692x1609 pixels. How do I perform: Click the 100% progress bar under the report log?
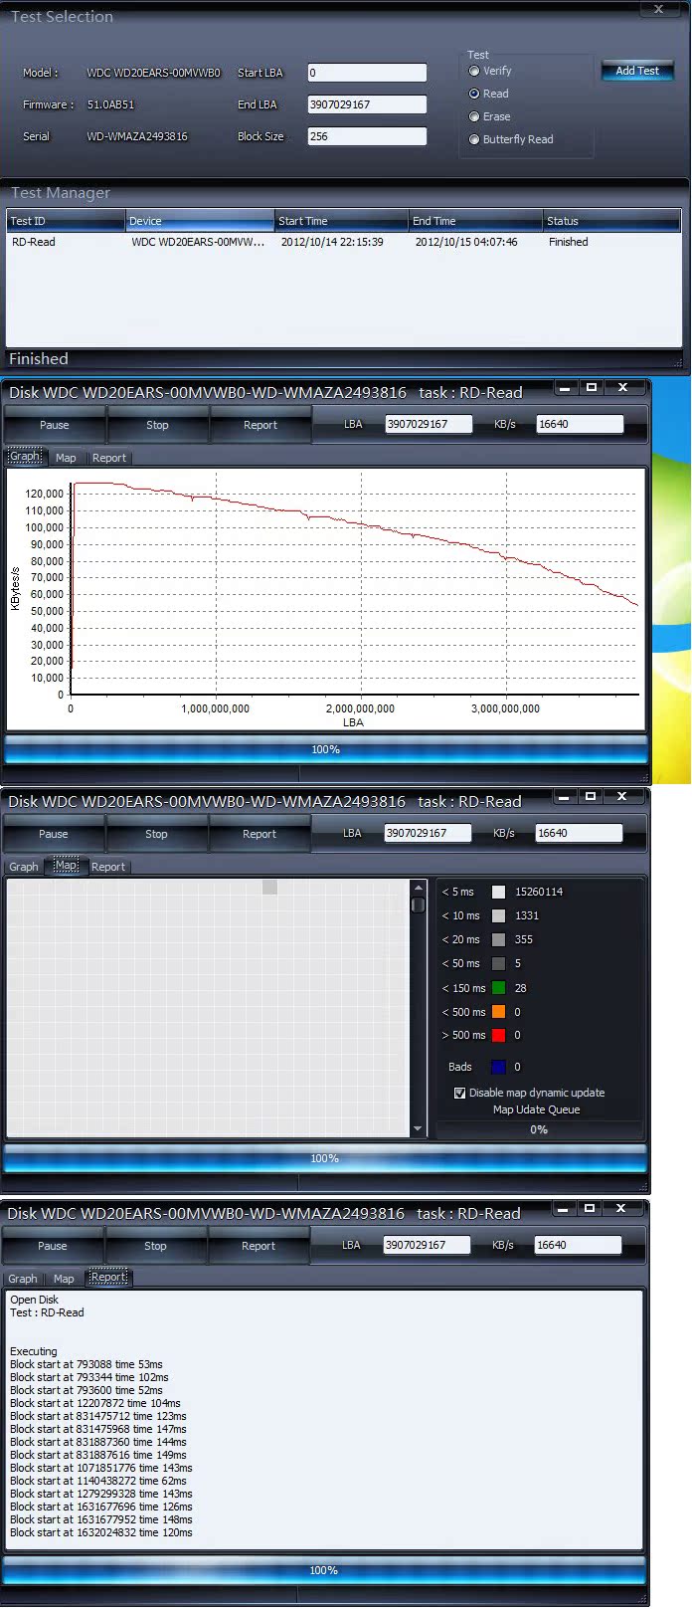tap(324, 1570)
